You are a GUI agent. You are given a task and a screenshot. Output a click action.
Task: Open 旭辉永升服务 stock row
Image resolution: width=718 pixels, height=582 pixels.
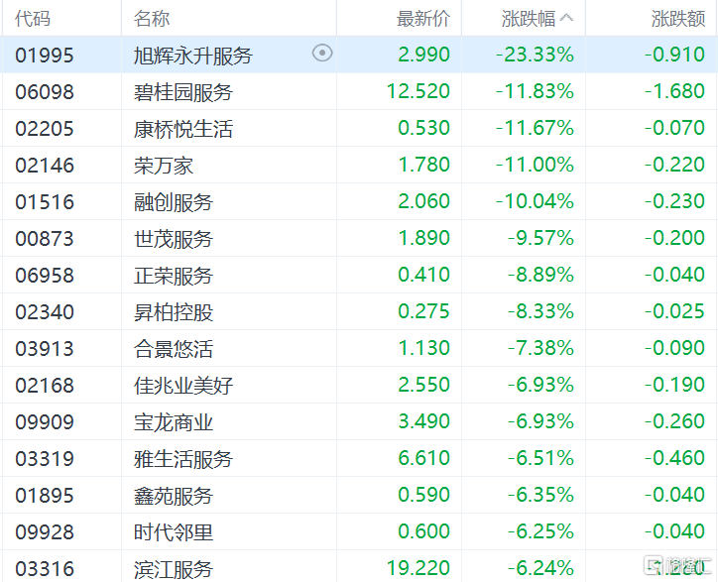click(359, 55)
